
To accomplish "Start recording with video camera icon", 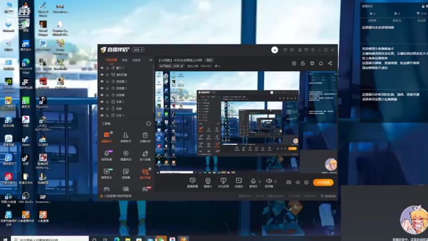I will pos(289,182).
